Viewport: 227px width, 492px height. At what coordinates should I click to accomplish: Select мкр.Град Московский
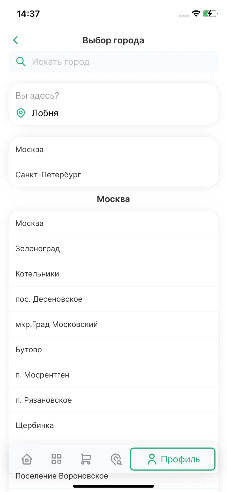coord(56,325)
